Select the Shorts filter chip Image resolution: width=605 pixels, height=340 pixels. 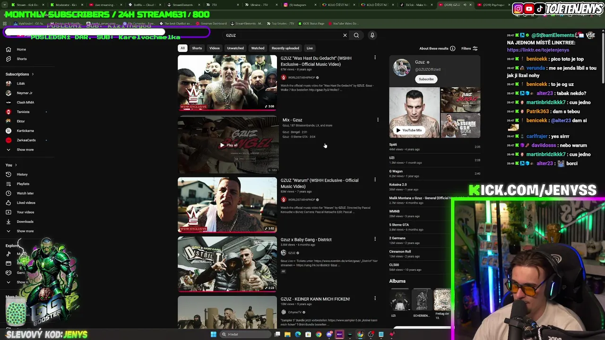(x=197, y=48)
